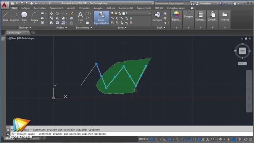Click the search binoculars icon

coord(192,4)
